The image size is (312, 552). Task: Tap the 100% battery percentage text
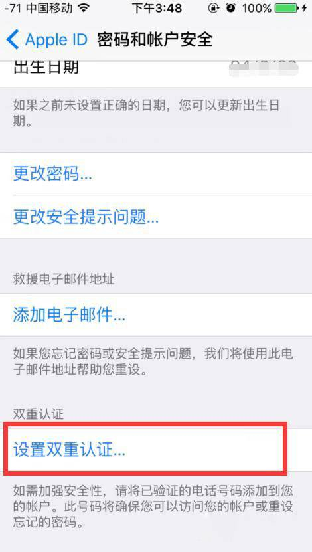[x=256, y=8]
